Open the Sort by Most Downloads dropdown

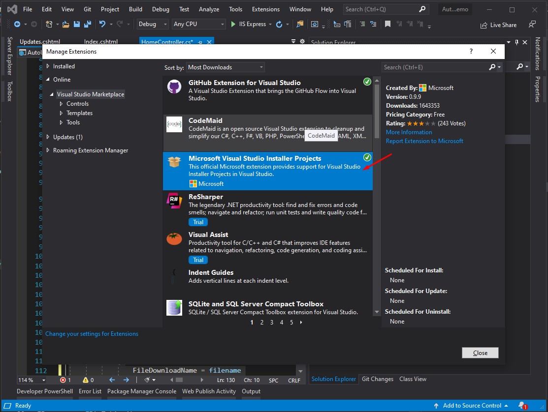pos(225,67)
